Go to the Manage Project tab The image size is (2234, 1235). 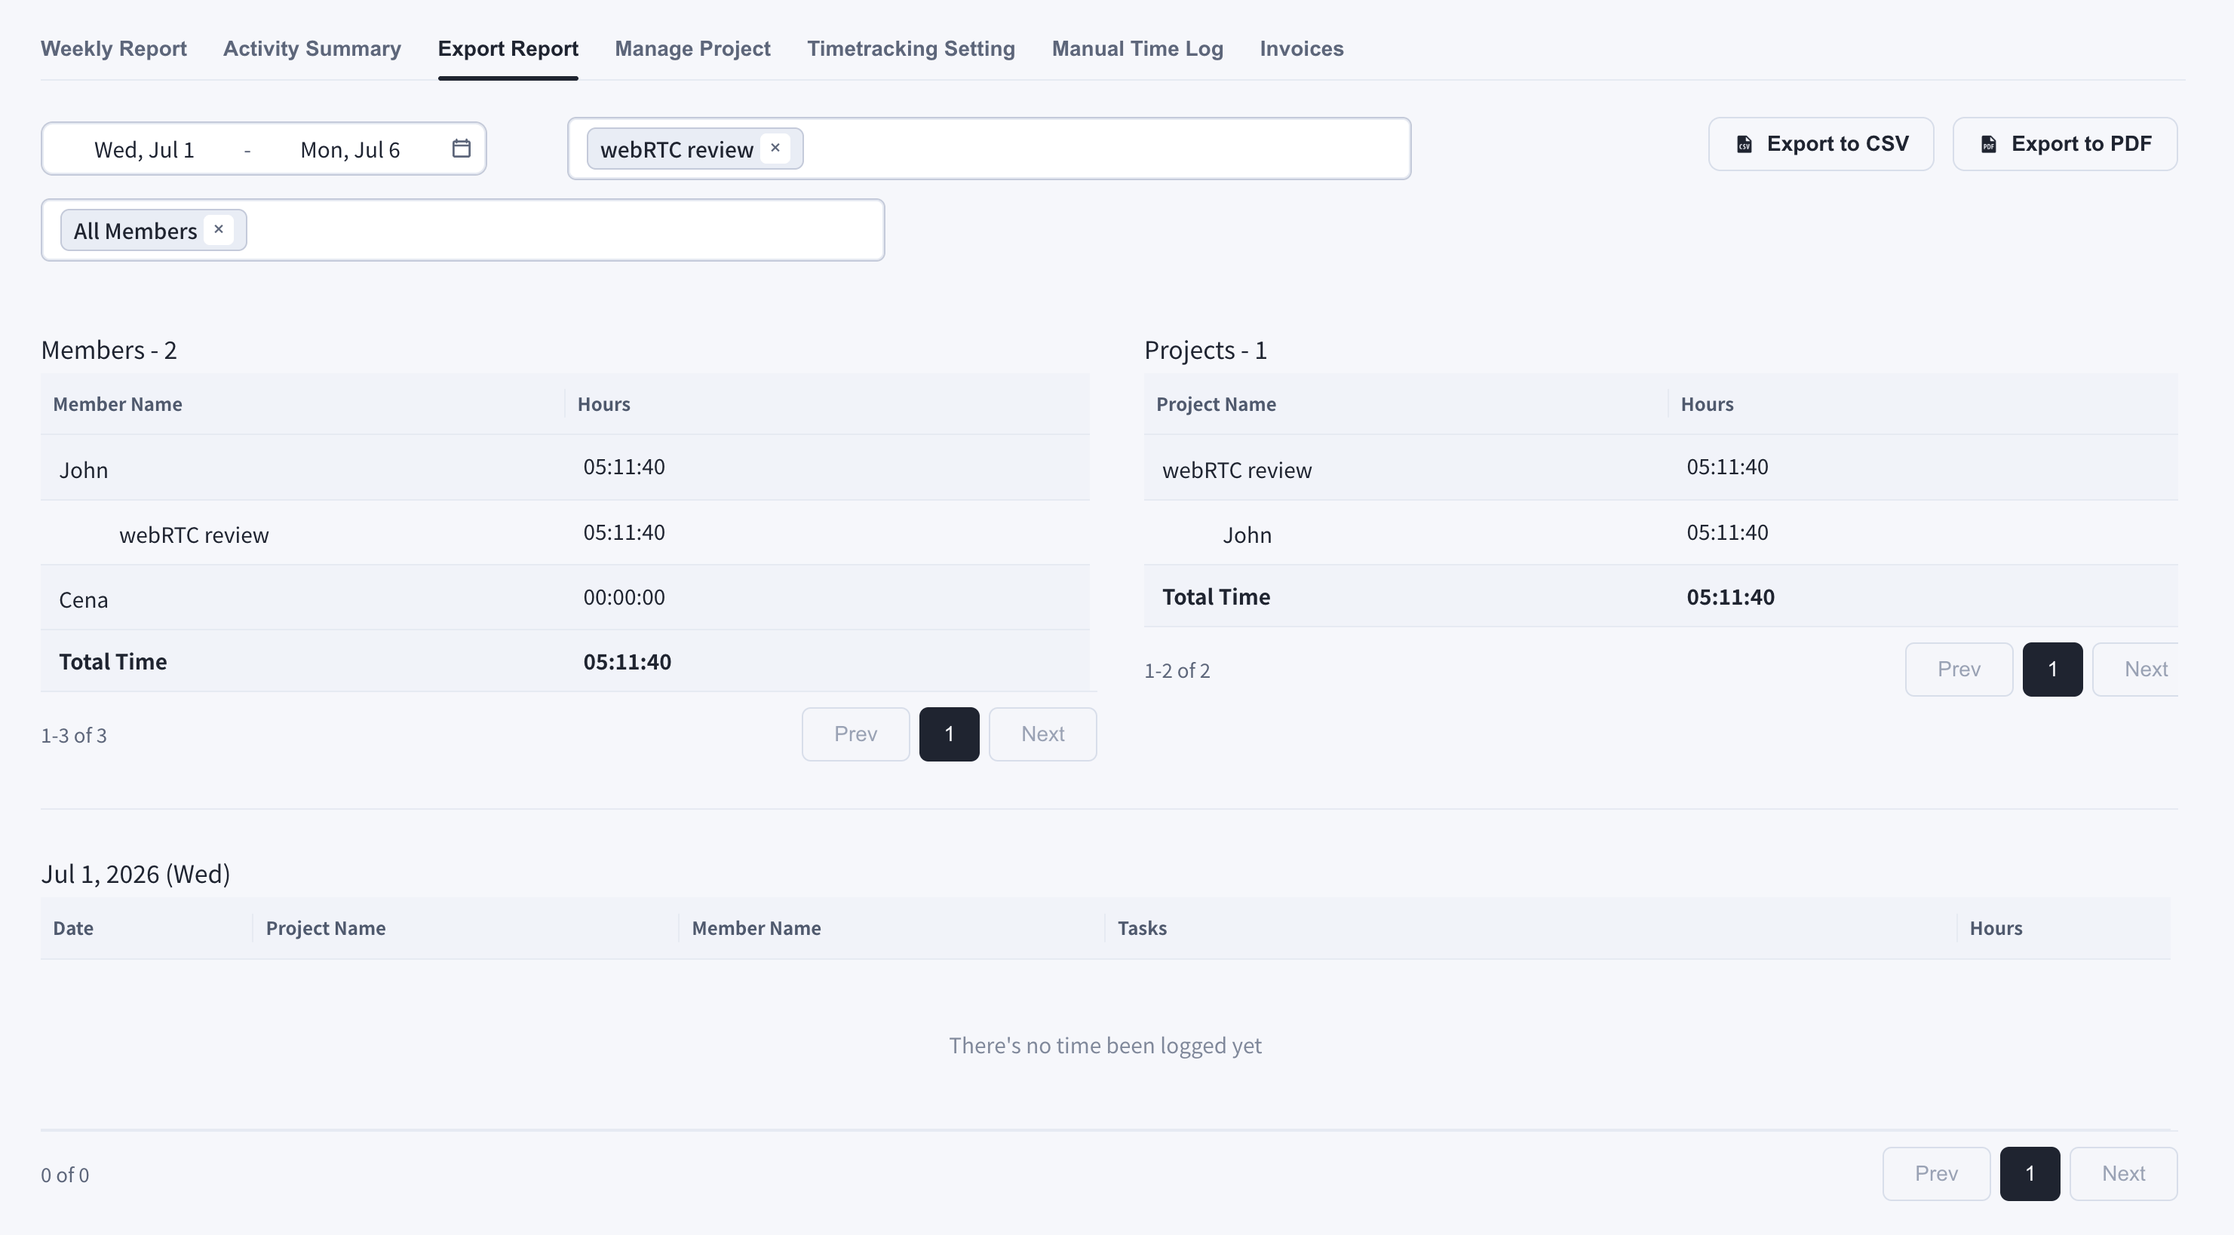pos(693,48)
